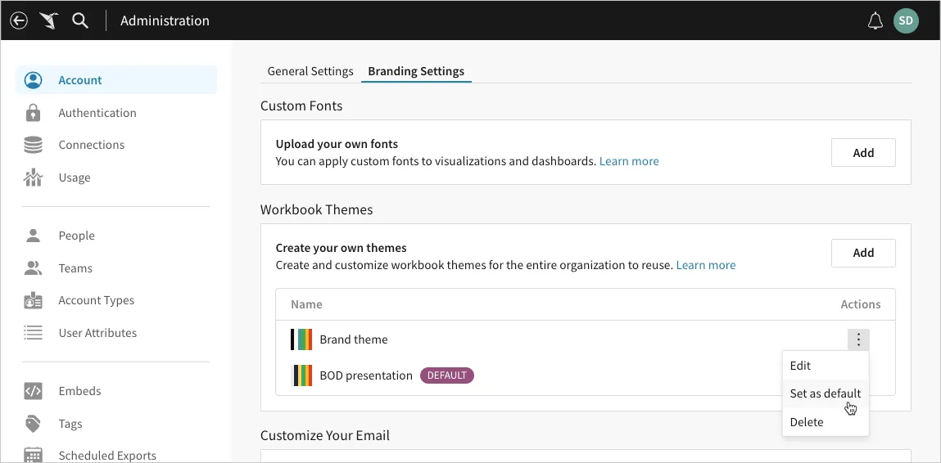This screenshot has height=463, width=941.
Task: Click the DEFAULT badge on BOD presentation
Action: 446,375
